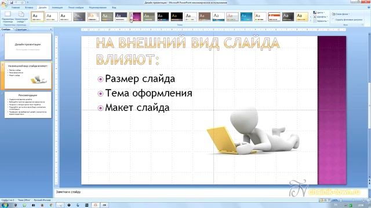Click the Save icon in quick access toolbar
371x208 pixels.
click(12, 2)
